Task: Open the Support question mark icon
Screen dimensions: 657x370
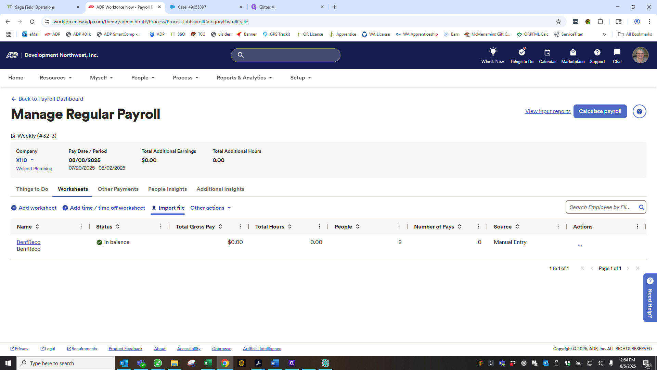Action: [597, 52]
